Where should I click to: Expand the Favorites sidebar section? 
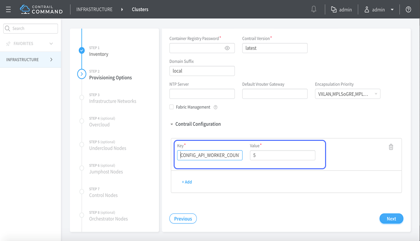coord(51,44)
